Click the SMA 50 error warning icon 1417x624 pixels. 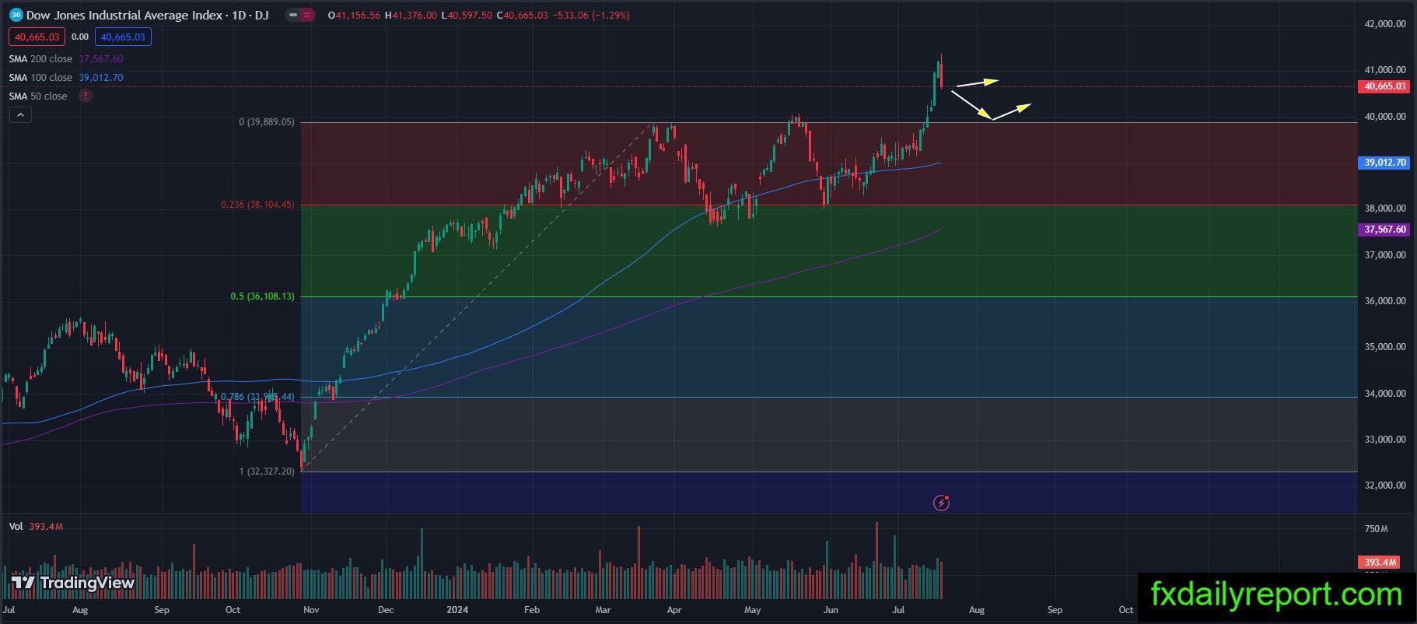(x=86, y=96)
